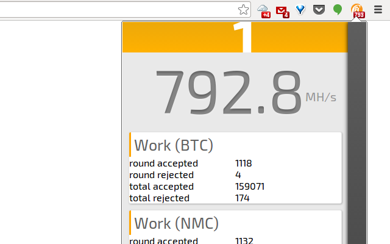Click BTC total accepted value 159071
This screenshot has width=390, height=244.
pos(250,187)
